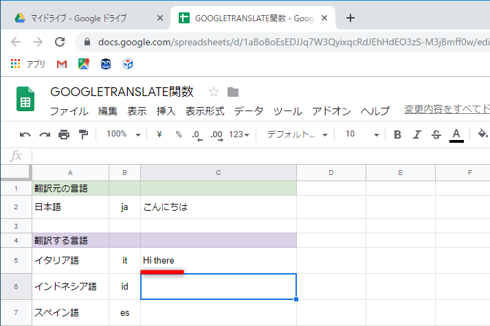Select cell containing こんにちは

(x=219, y=207)
